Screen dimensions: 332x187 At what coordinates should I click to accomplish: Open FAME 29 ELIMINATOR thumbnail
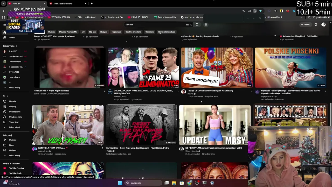click(143, 68)
